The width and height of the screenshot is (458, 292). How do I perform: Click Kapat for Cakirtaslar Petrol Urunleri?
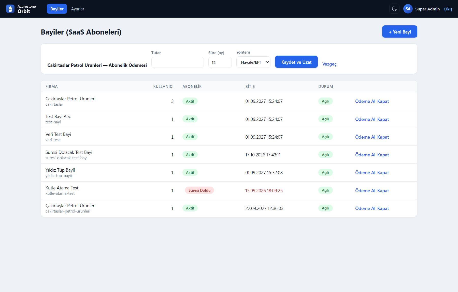383,101
